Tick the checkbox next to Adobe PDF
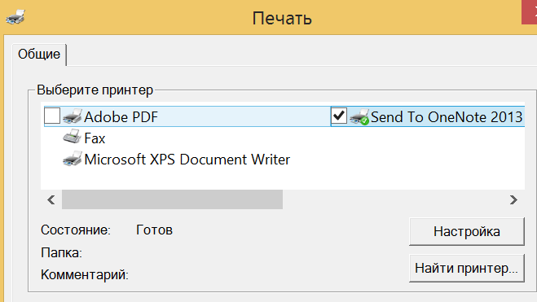Screen dimensions: 537x302 point(52,116)
